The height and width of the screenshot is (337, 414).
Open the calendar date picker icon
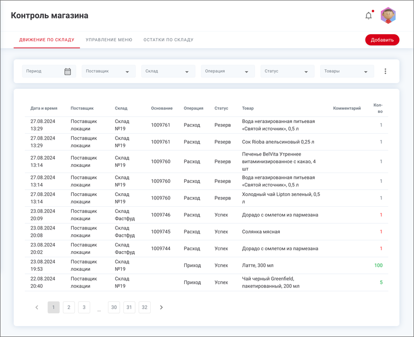pyautogui.click(x=68, y=71)
